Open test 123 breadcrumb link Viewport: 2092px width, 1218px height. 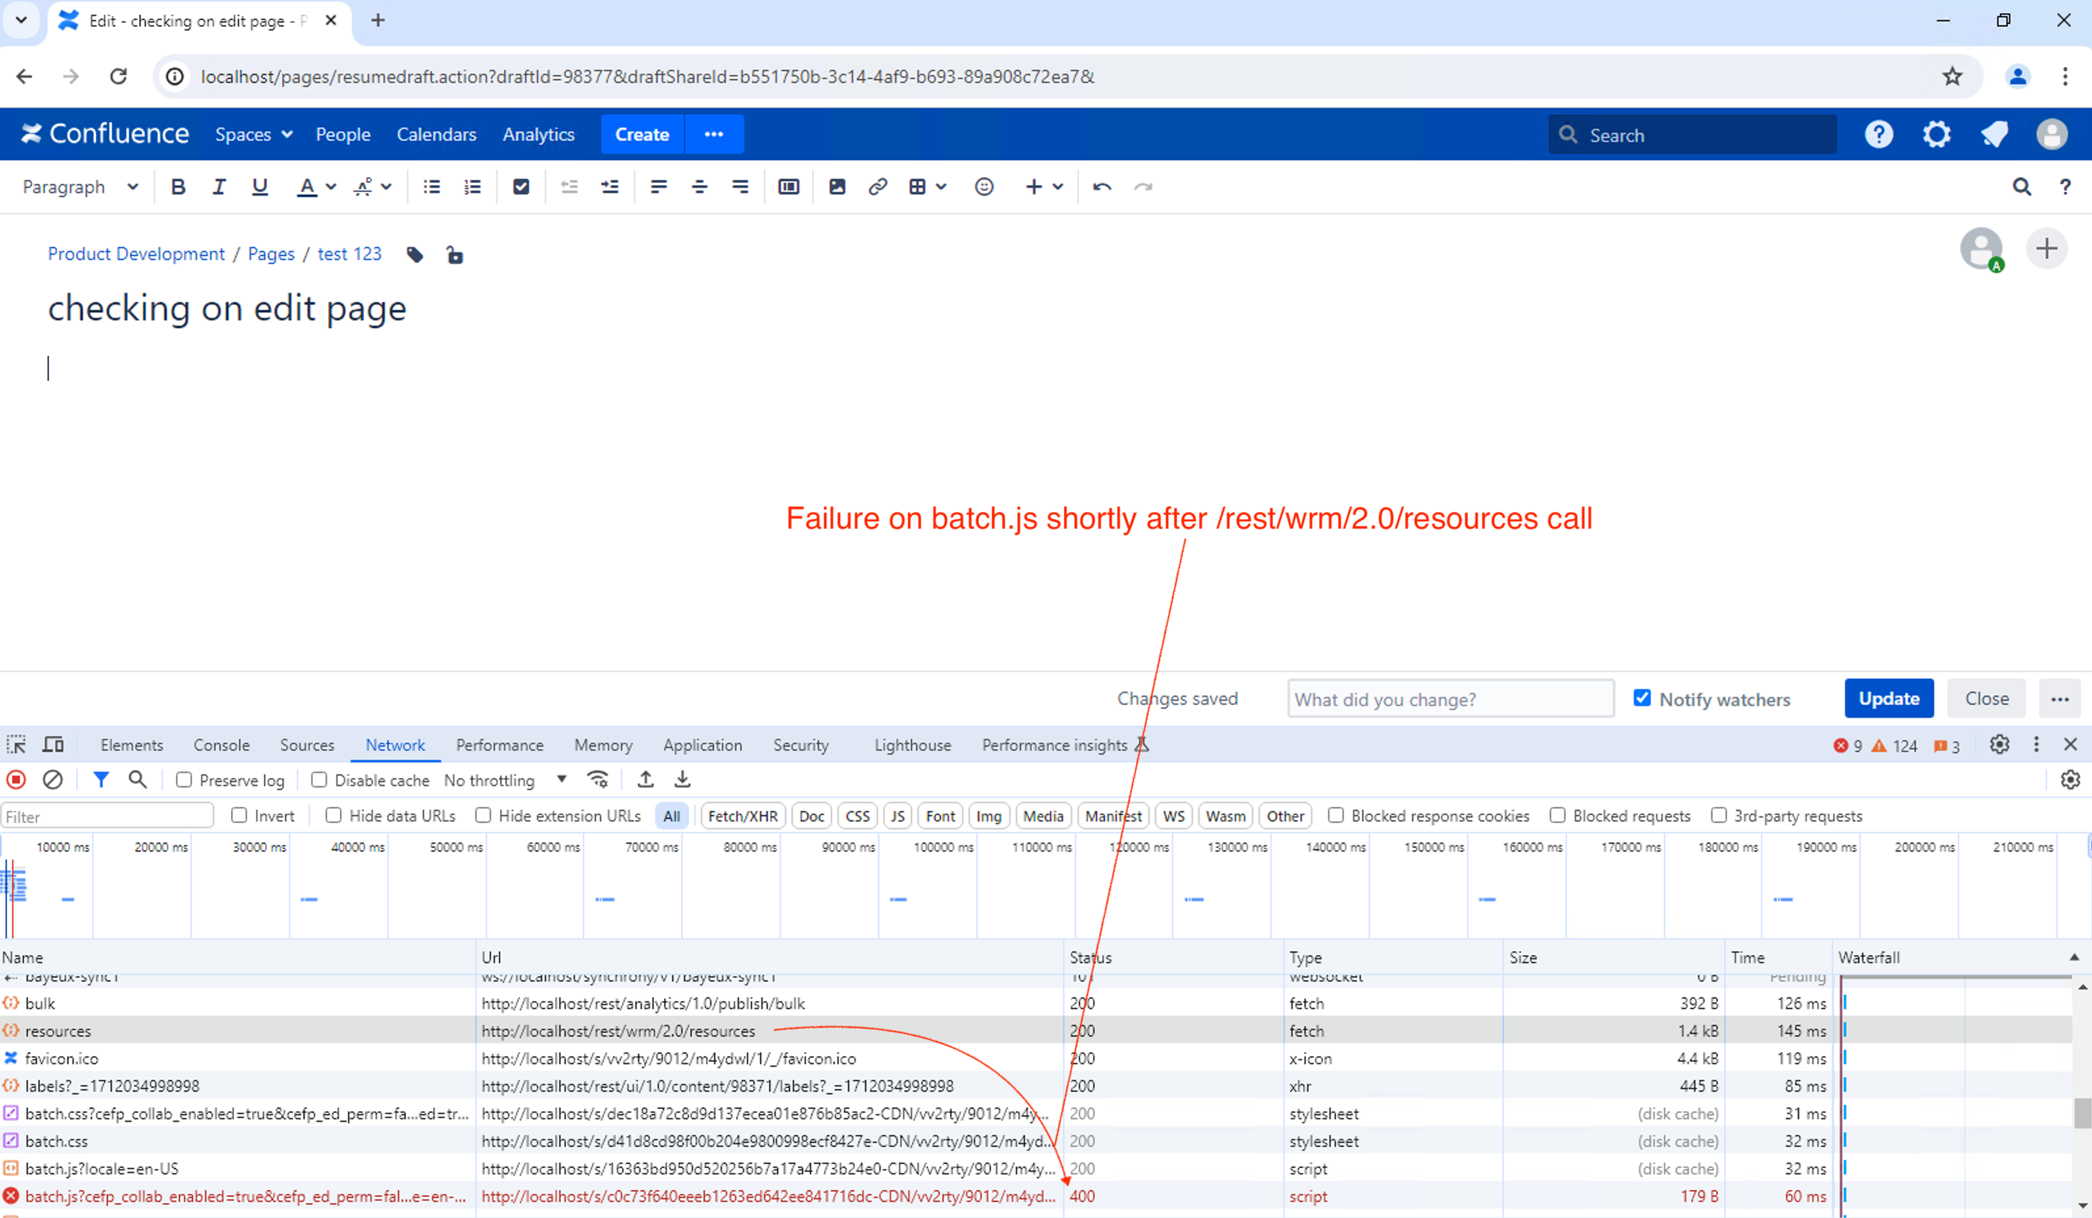tap(350, 254)
